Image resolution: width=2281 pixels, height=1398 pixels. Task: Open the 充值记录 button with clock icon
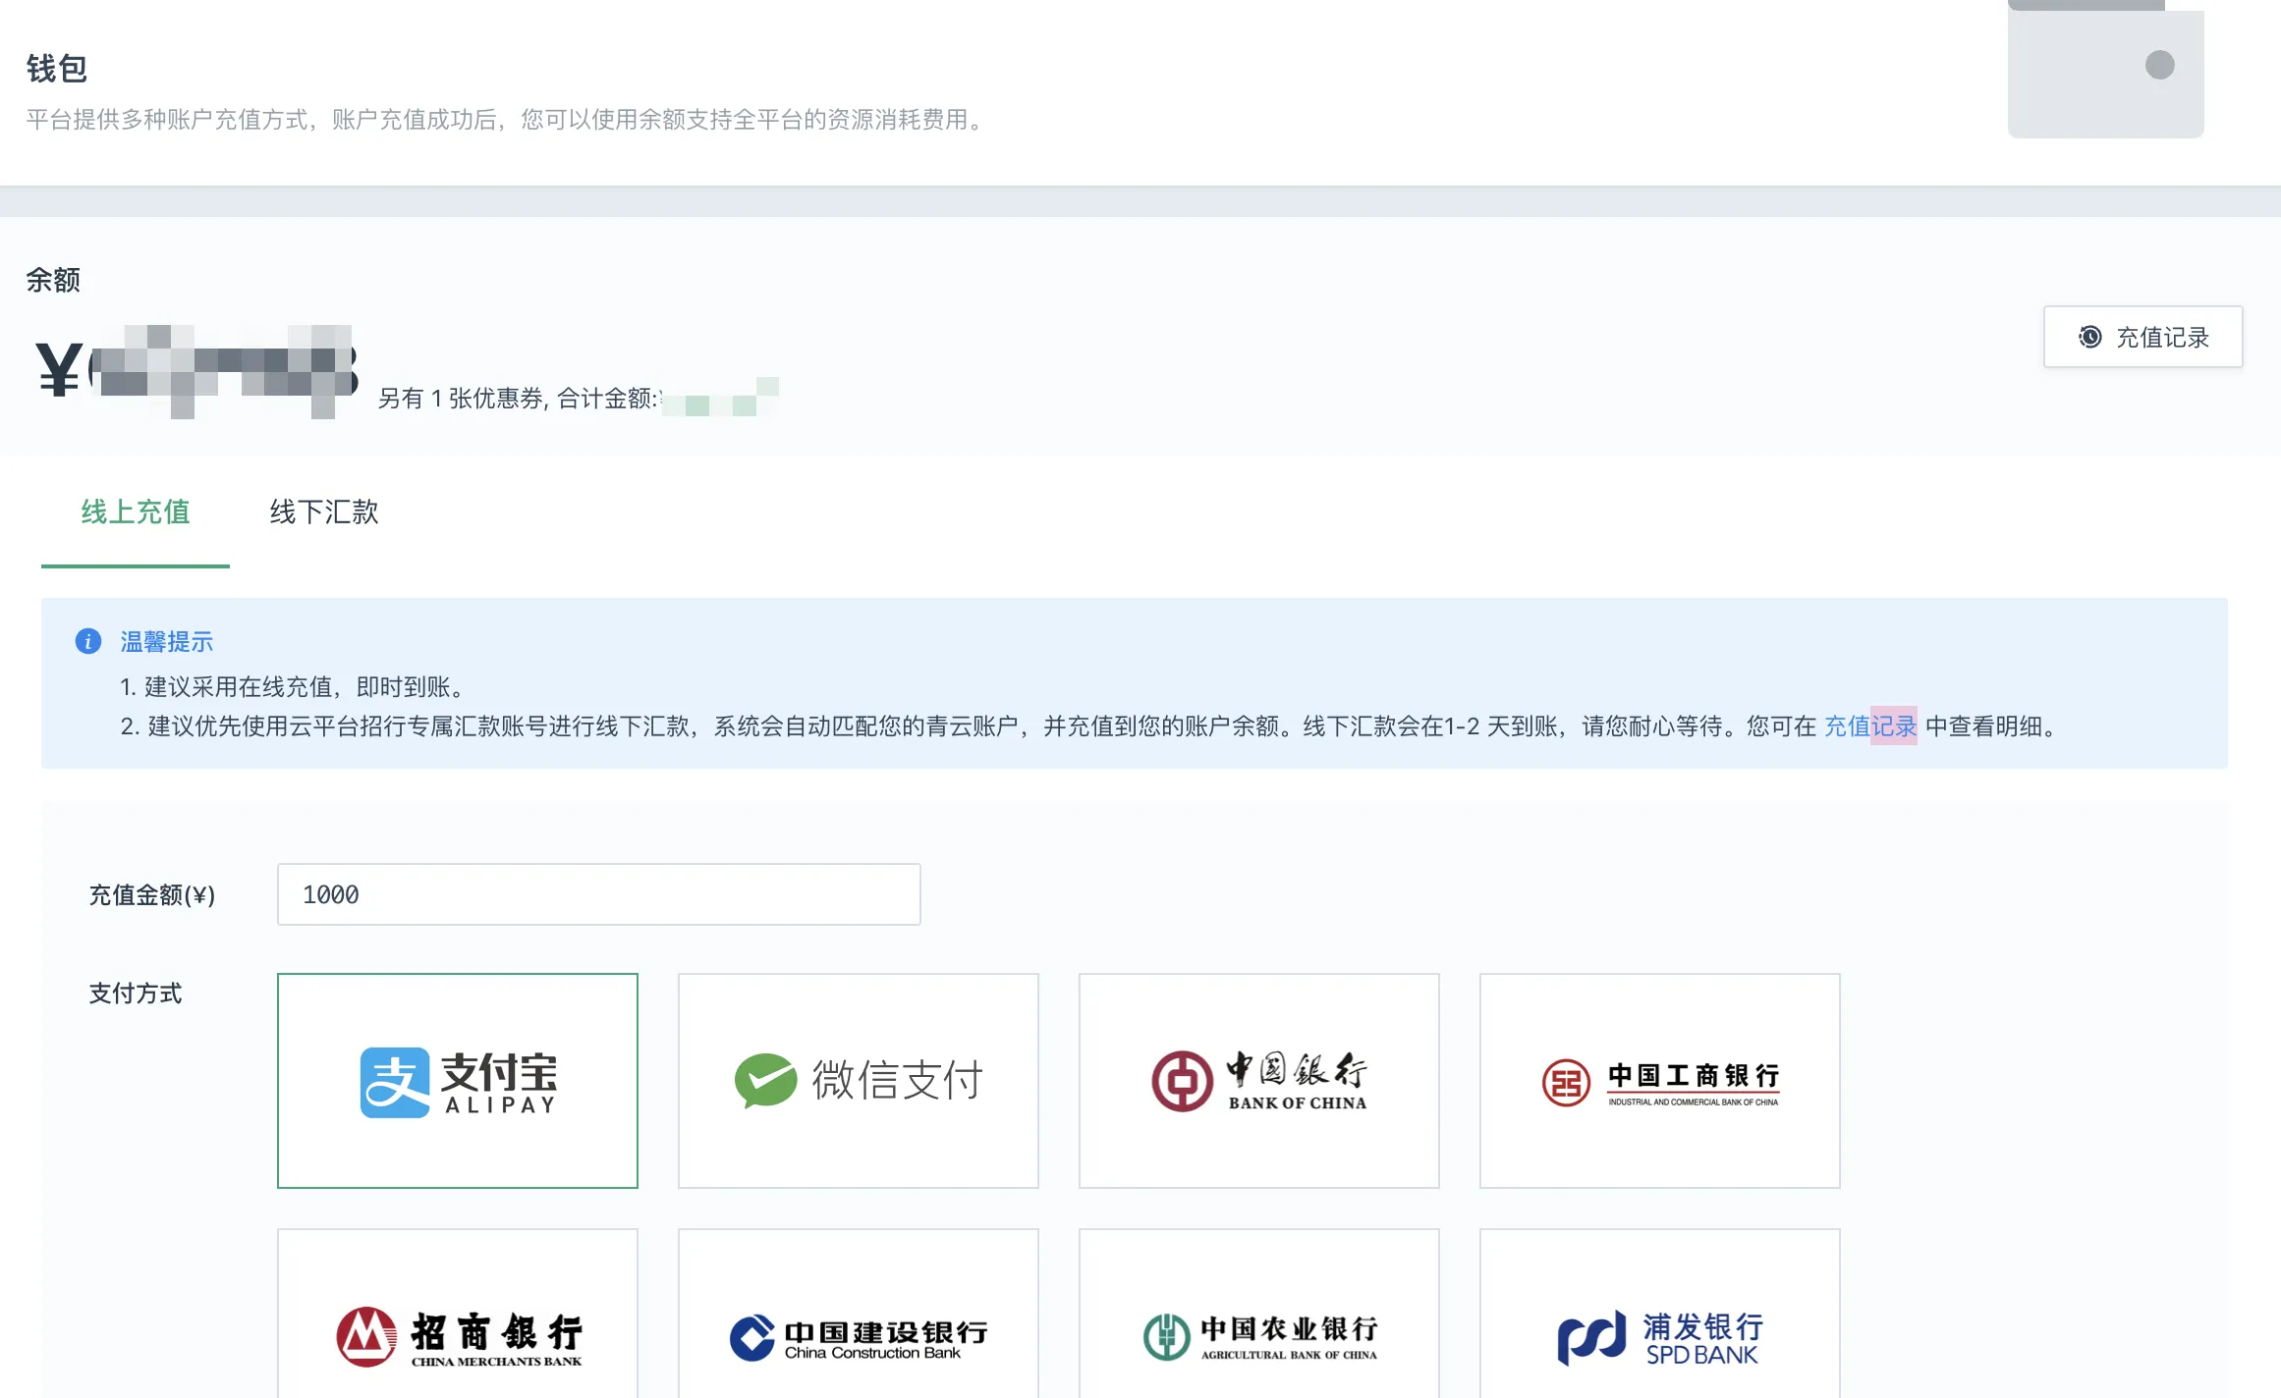[x=2142, y=337]
